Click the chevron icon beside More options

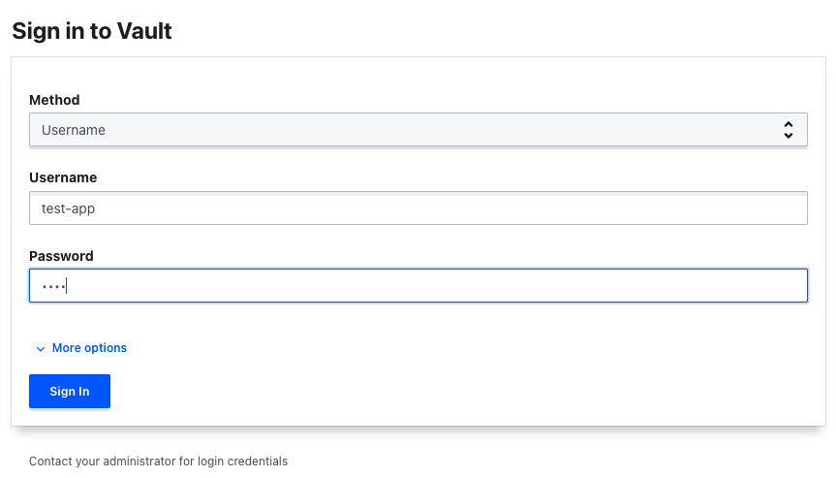tap(41, 349)
